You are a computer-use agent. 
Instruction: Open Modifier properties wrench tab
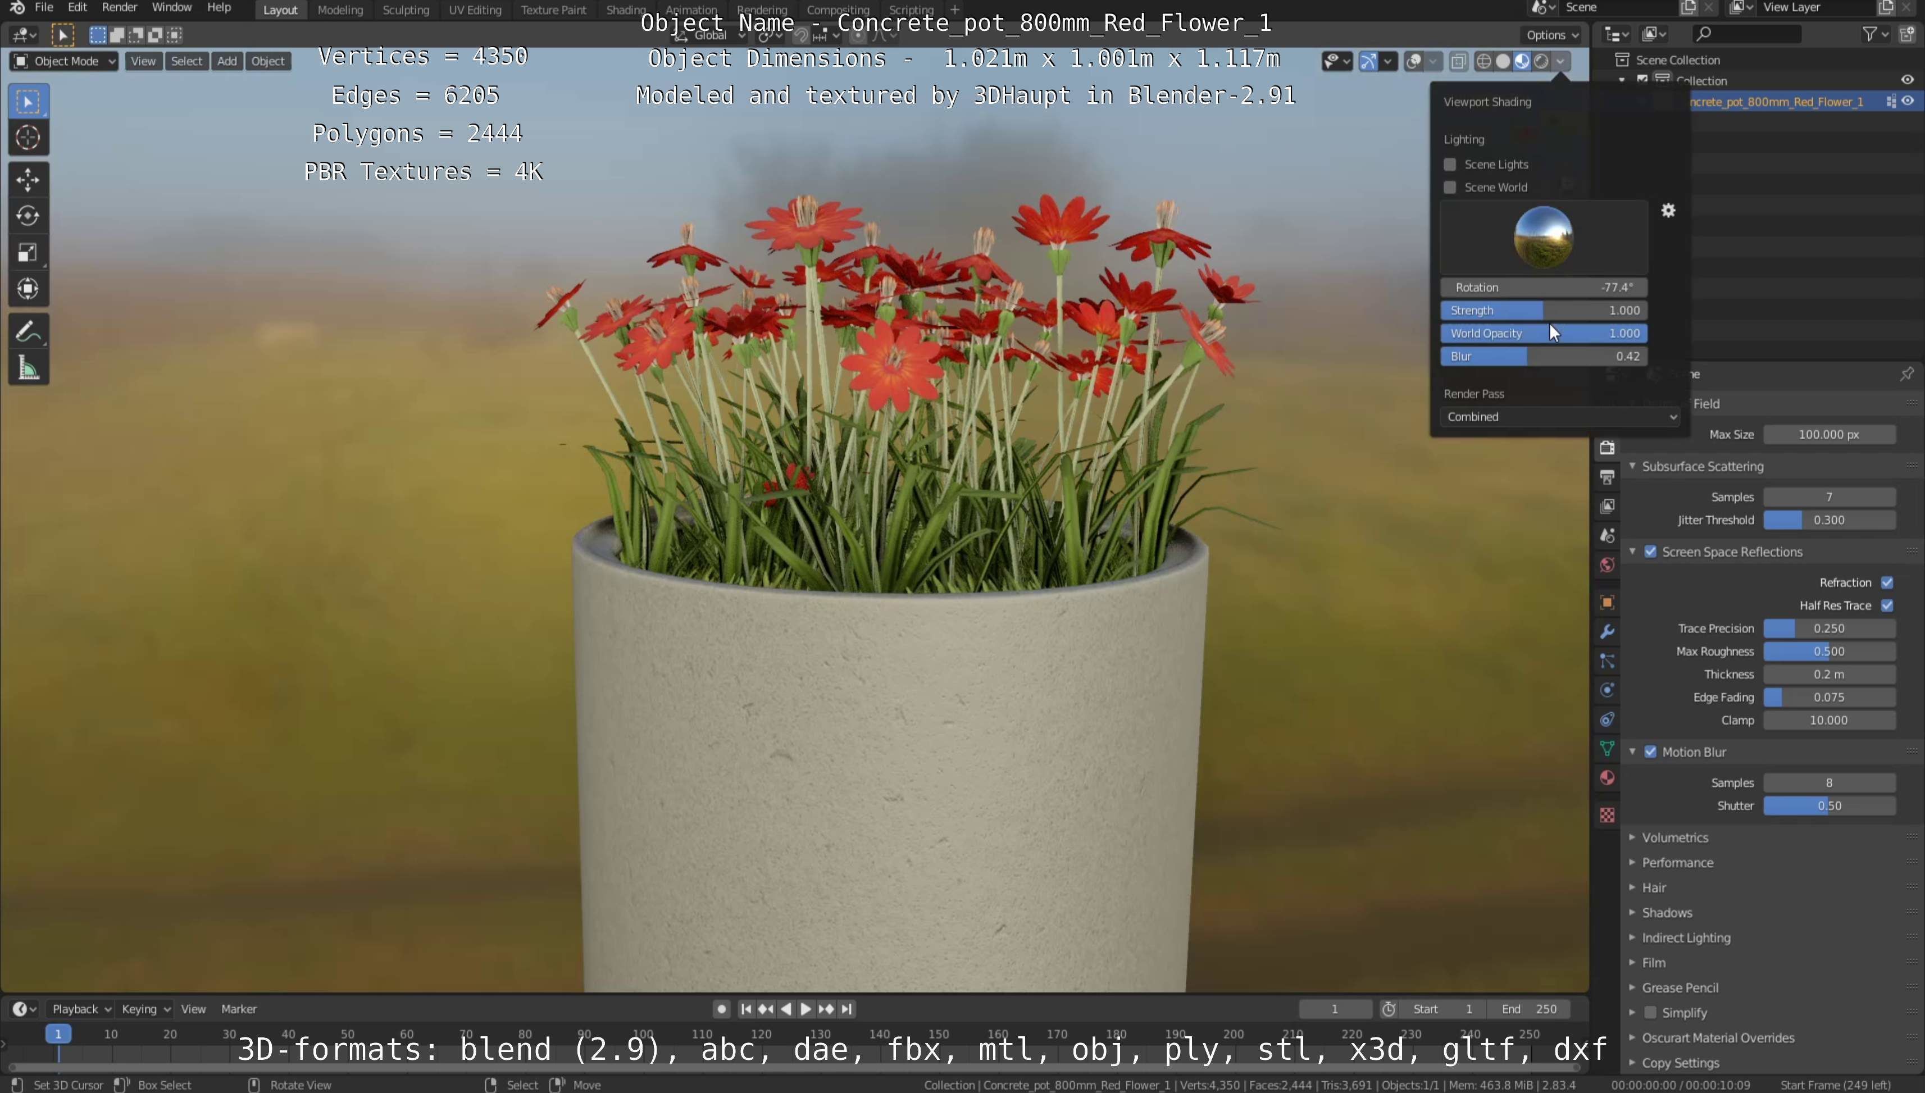(1607, 631)
